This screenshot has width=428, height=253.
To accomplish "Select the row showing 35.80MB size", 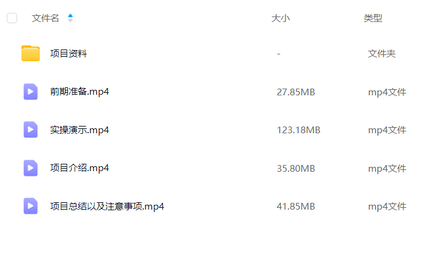I will (214, 168).
